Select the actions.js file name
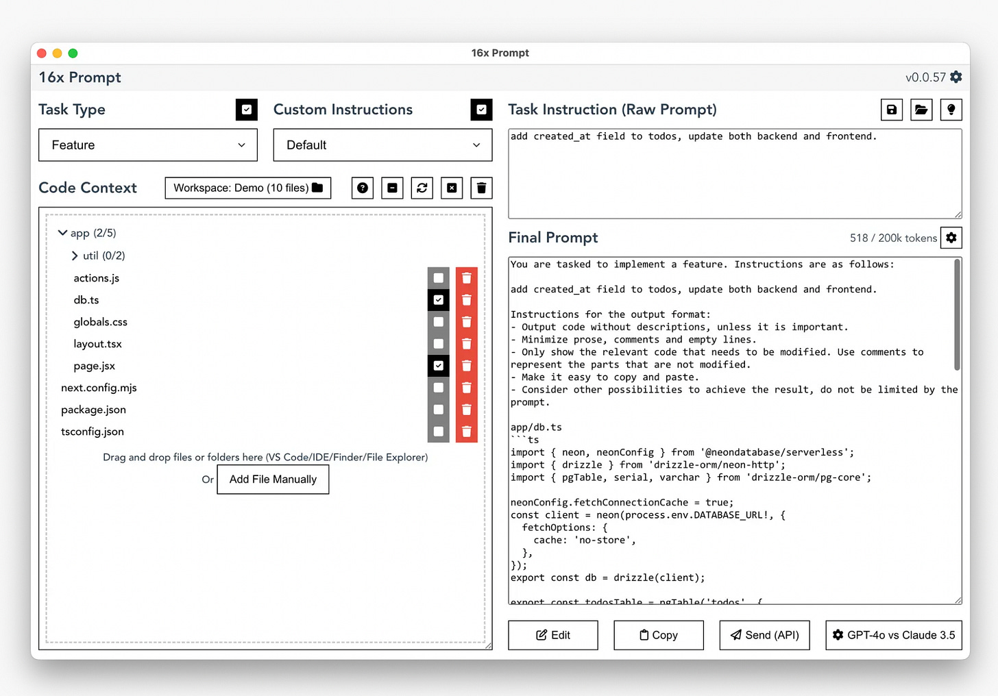 pyautogui.click(x=97, y=278)
